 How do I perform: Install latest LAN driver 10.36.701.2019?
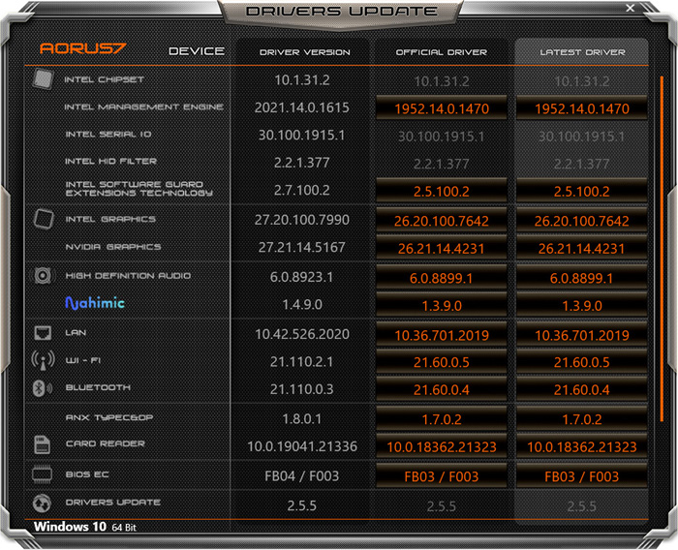(x=582, y=335)
